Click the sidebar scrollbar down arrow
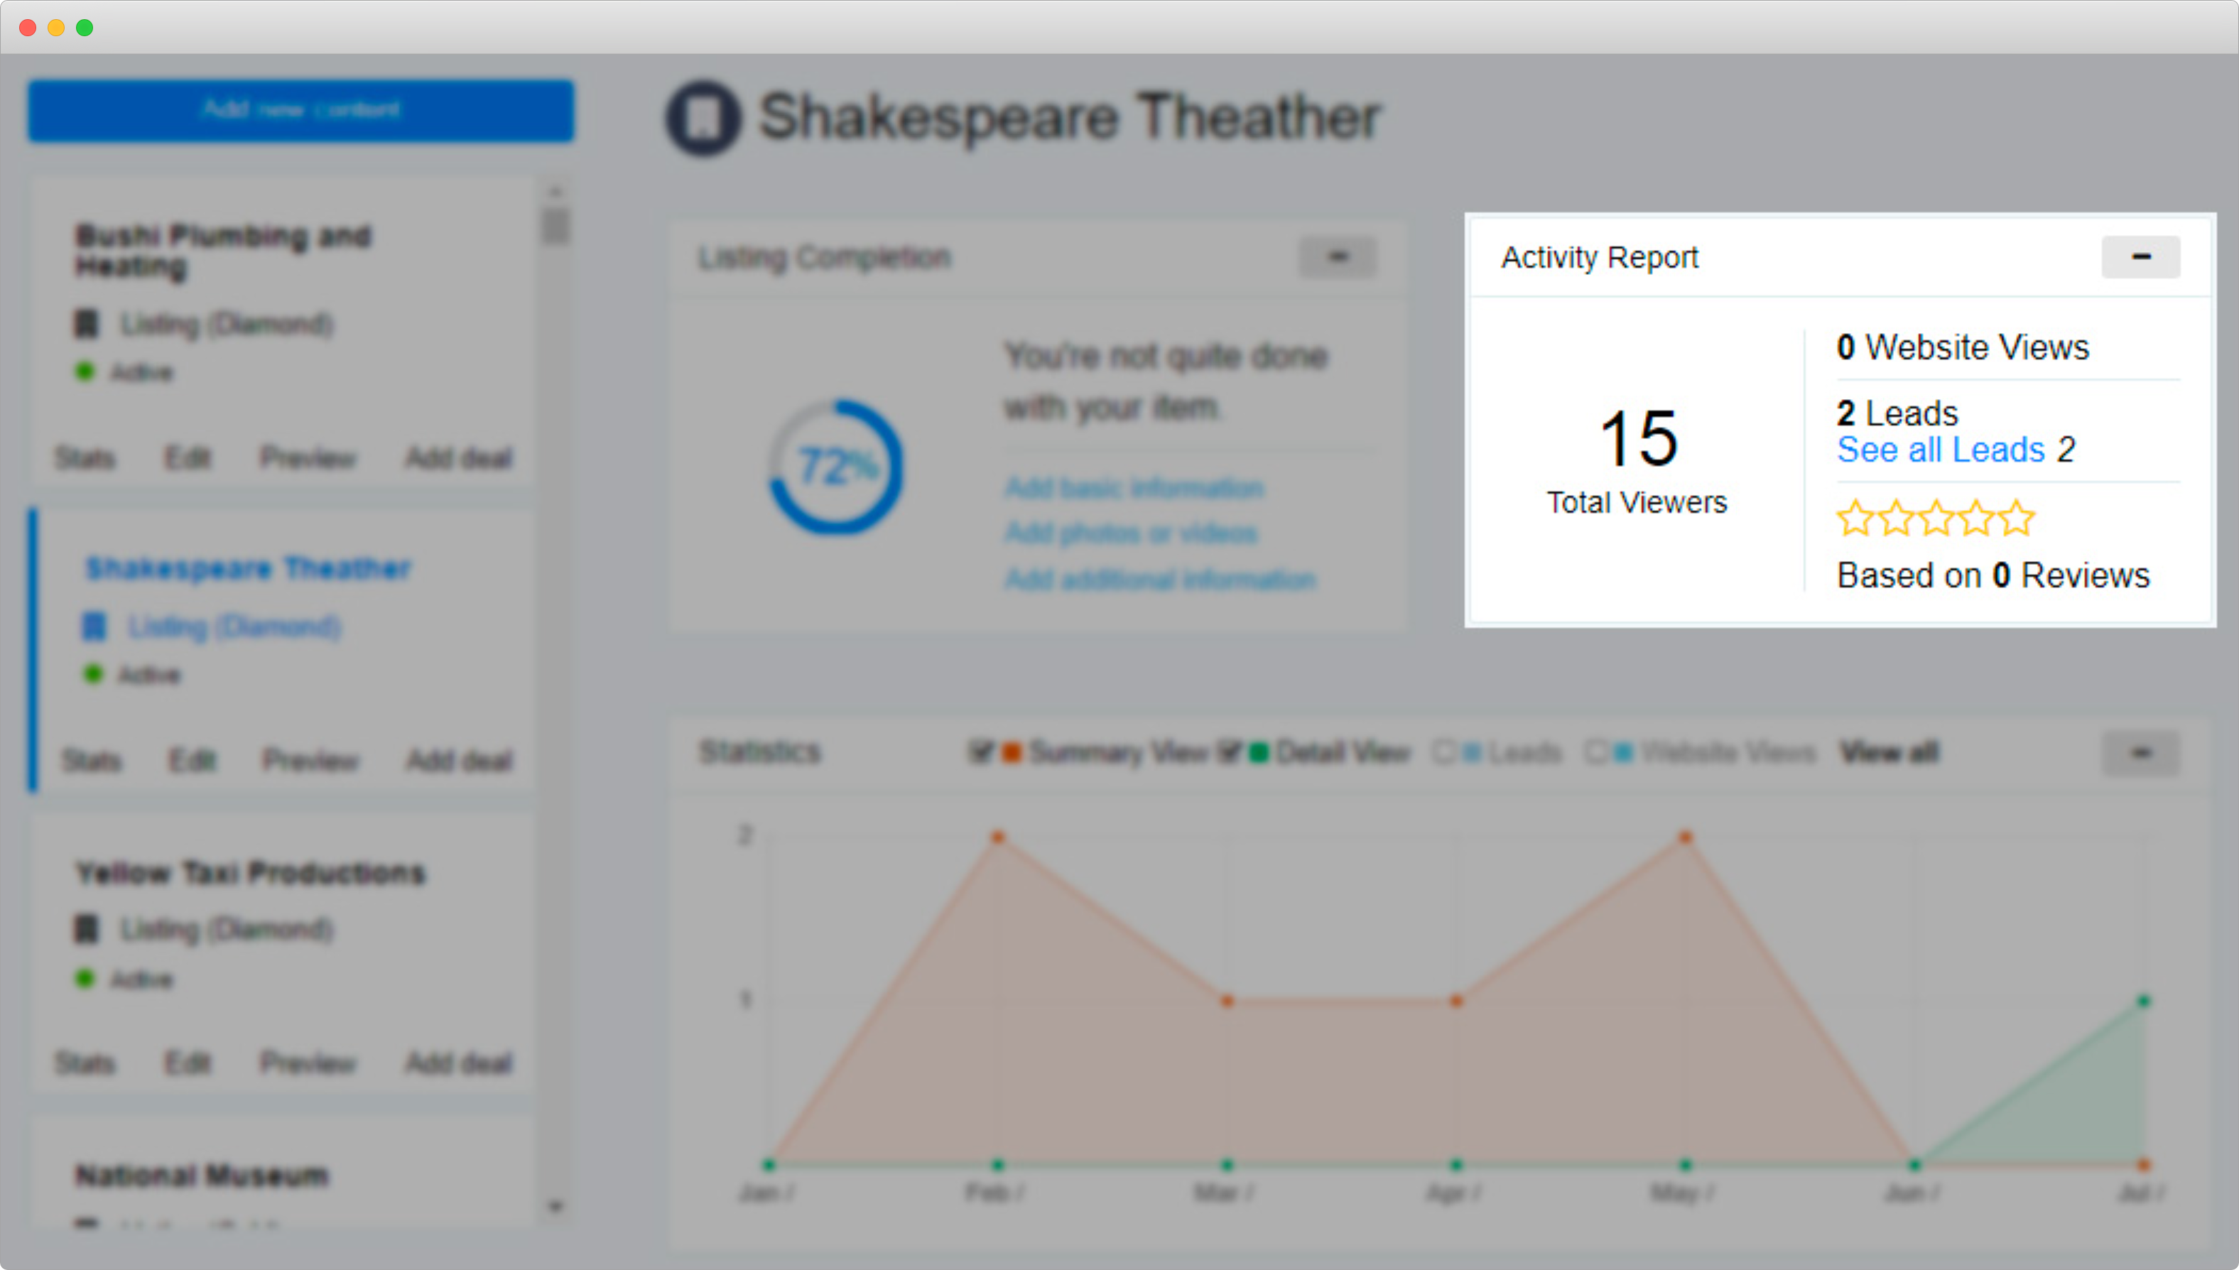Image resolution: width=2239 pixels, height=1270 pixels. tap(556, 1207)
